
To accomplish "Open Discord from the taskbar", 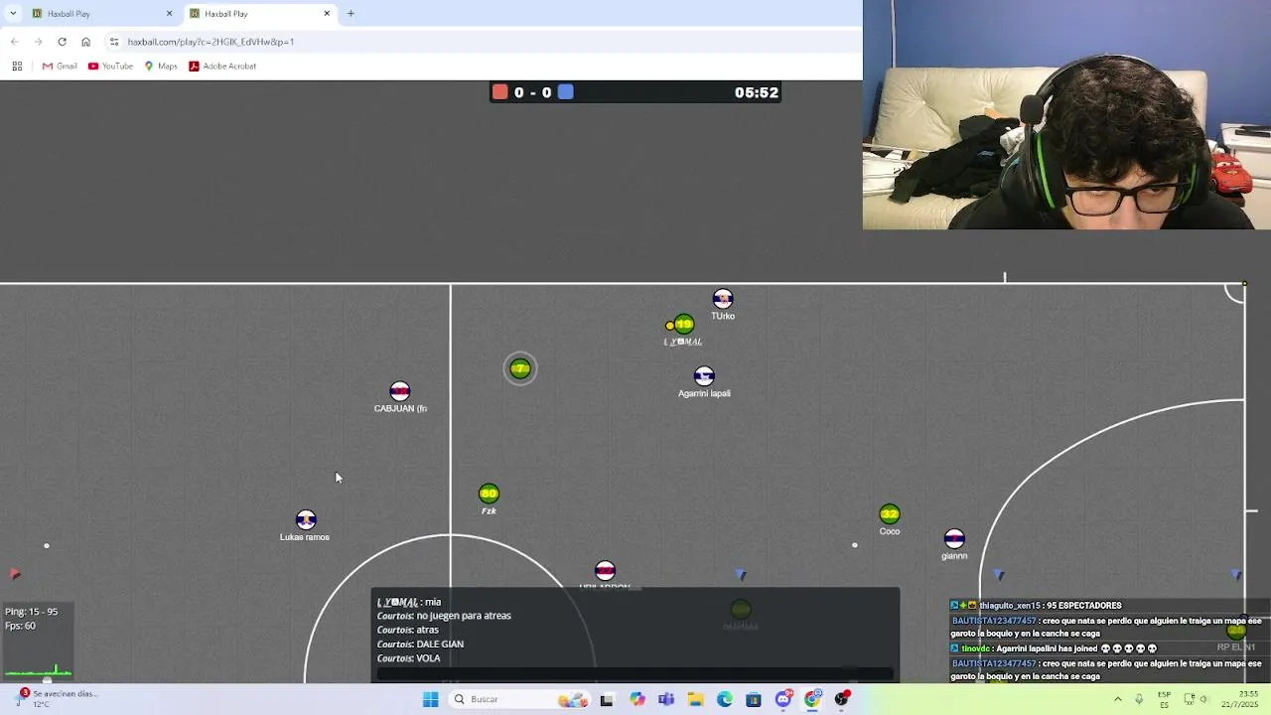I will (783, 699).
